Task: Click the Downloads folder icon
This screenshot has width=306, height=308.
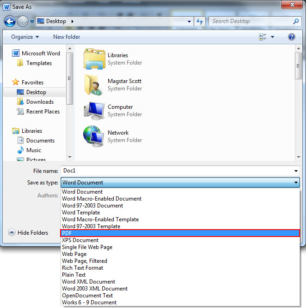Action: coord(20,102)
